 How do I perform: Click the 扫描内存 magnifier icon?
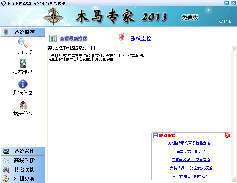pos(23,43)
